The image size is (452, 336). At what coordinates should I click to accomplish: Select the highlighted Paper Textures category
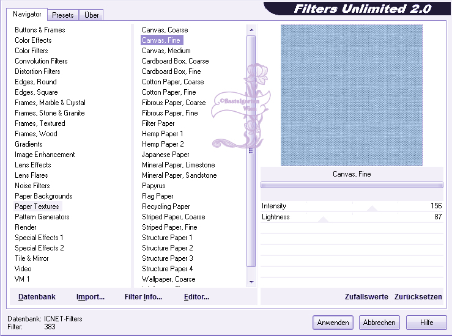[x=37, y=206]
